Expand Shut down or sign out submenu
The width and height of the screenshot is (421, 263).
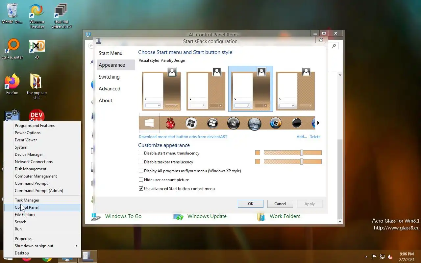coord(42,246)
